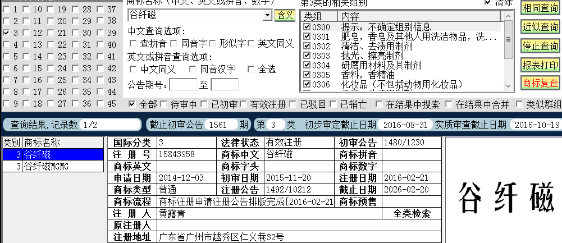Viewport: 562px width, 243px height.
Task: Uncheck the class 3 checkbox
Action: pos(6,33)
